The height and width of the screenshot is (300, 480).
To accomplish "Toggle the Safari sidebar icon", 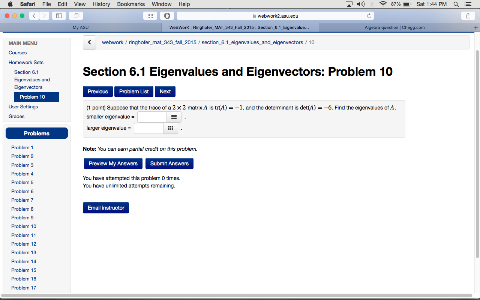I will pos(59,16).
